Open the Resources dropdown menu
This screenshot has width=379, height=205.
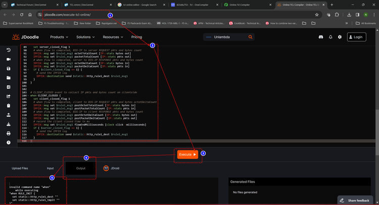click(x=113, y=37)
